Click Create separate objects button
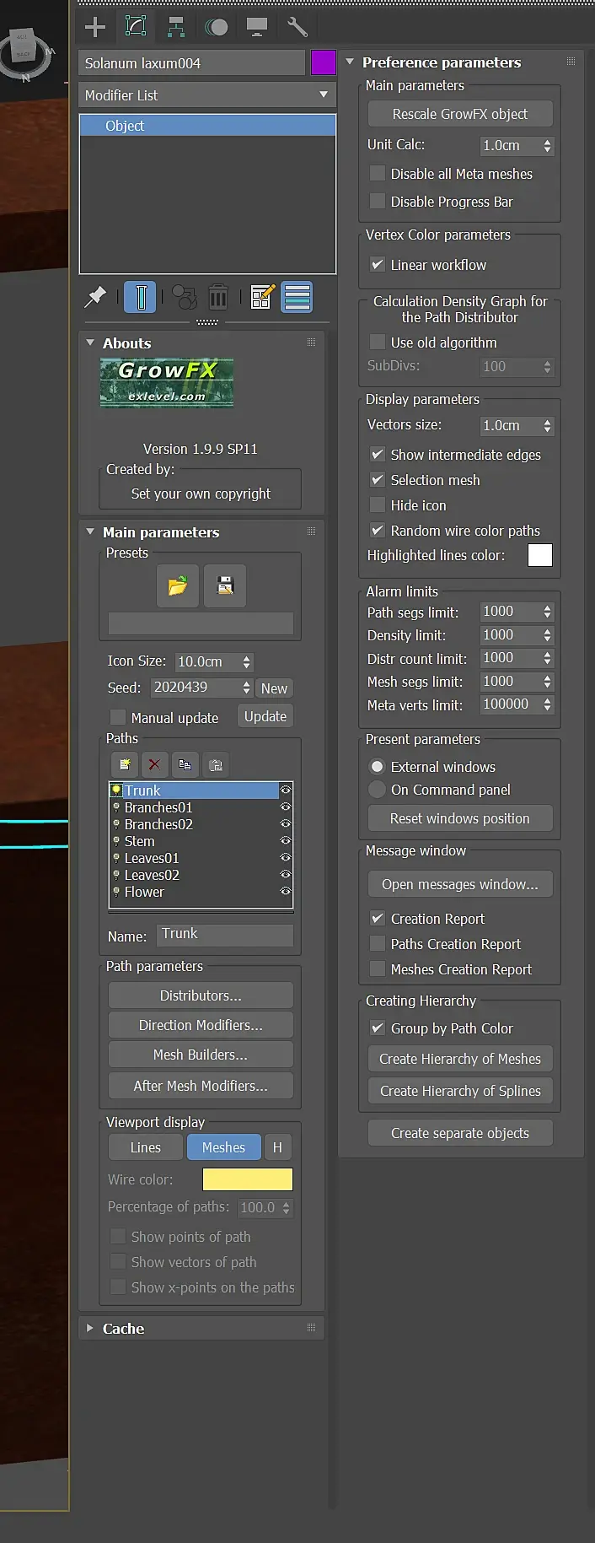 click(460, 1133)
